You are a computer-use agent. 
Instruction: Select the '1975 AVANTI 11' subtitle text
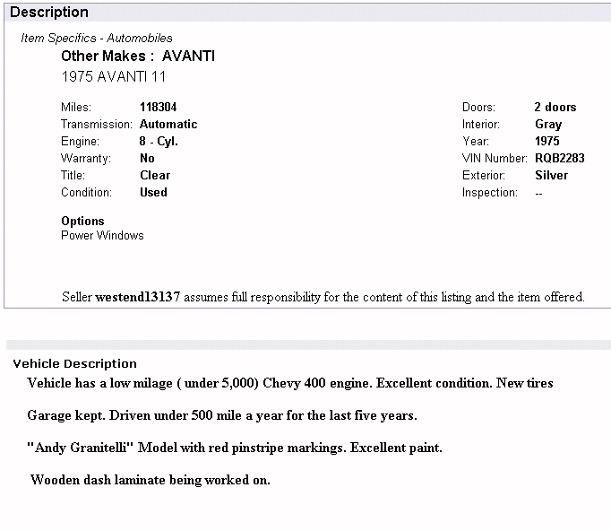coord(113,77)
